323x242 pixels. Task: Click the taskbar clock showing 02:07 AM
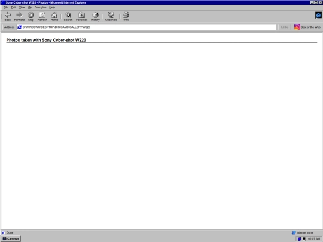click(314, 238)
